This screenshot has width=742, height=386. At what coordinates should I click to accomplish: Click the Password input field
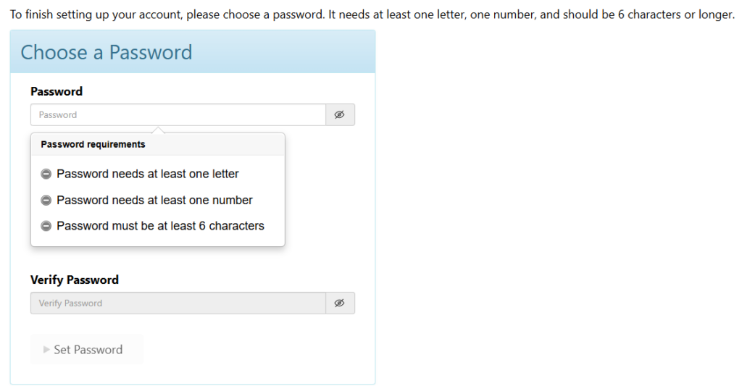click(x=178, y=114)
